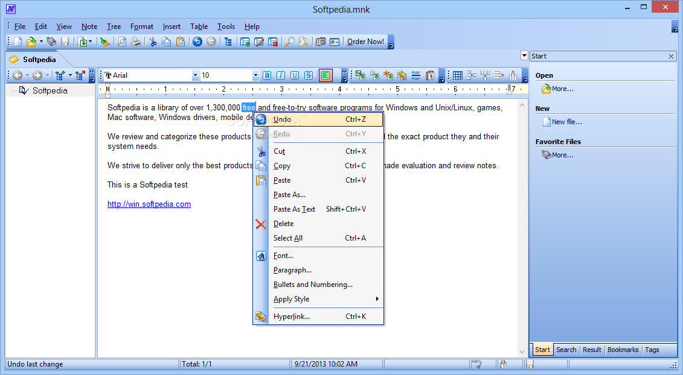Screen dimensions: 683x375
Task: Click the editor scrollbar down arrow
Action: tap(522, 352)
